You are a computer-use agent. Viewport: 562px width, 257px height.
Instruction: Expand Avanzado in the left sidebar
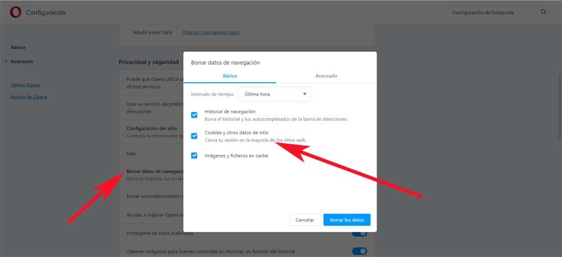(x=21, y=62)
